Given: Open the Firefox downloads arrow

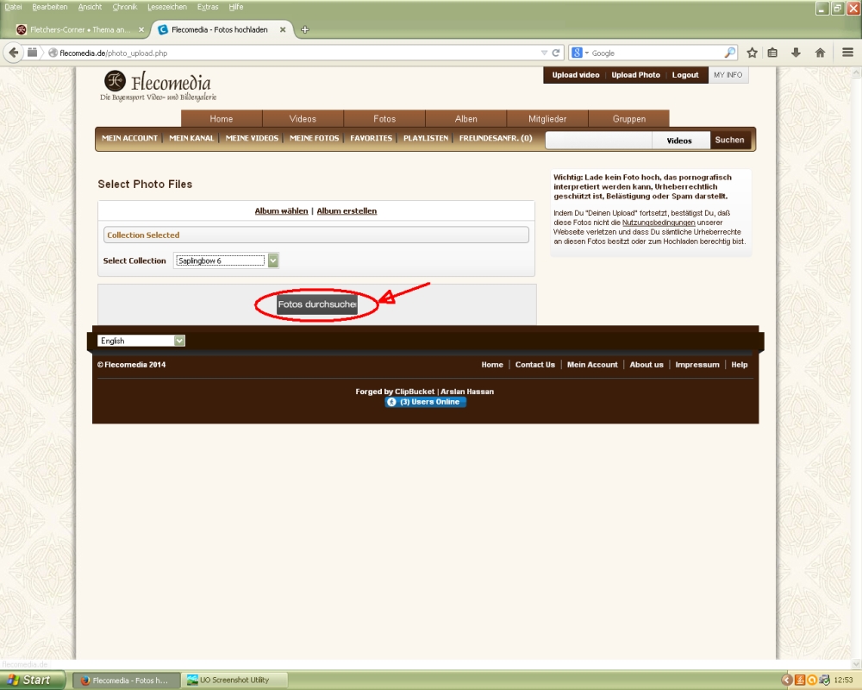Looking at the screenshot, I should pos(796,53).
